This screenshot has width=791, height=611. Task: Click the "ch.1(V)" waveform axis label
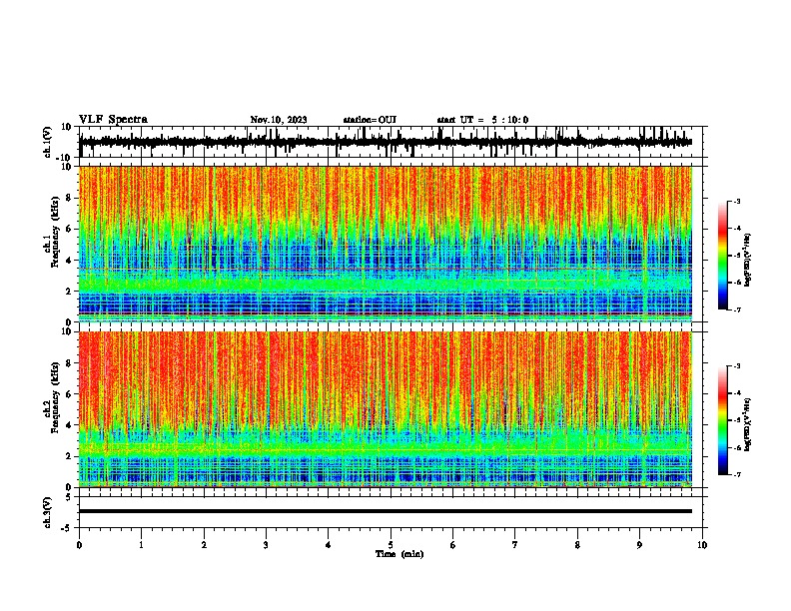pos(48,142)
